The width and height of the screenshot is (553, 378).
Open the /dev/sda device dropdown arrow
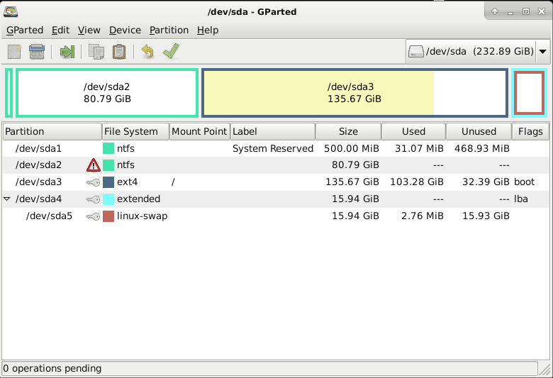click(543, 52)
